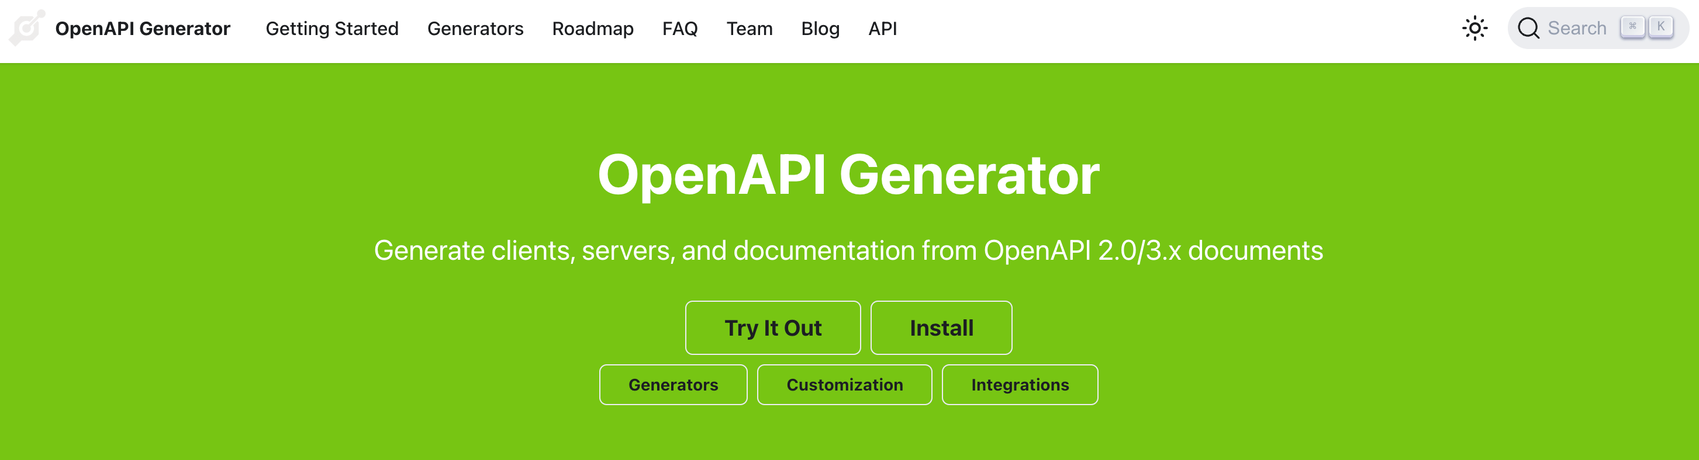Click the K shortcut key badge
Viewport: 1699px width, 460px height.
[x=1660, y=27]
